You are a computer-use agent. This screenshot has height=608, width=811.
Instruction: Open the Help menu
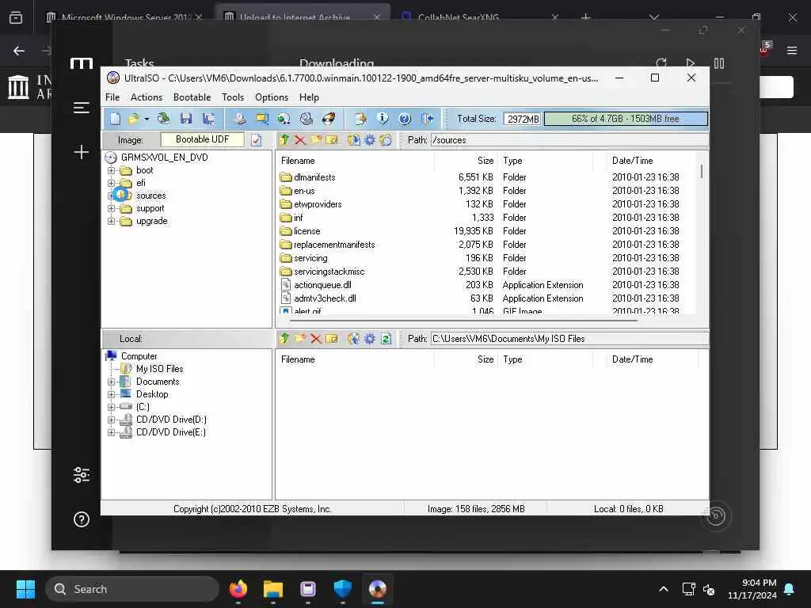click(309, 97)
